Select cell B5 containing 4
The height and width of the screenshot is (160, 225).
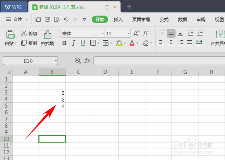(x=52, y=106)
